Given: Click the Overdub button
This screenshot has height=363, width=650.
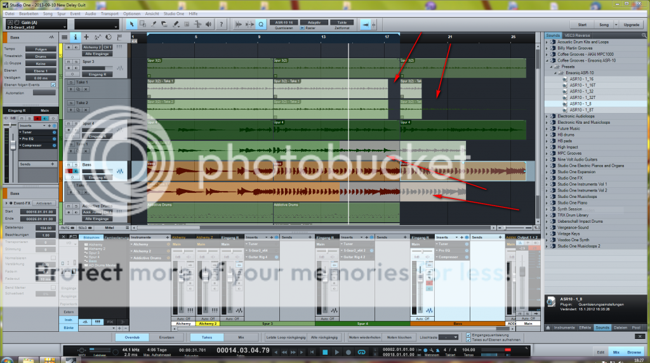Looking at the screenshot, I should click(132, 338).
